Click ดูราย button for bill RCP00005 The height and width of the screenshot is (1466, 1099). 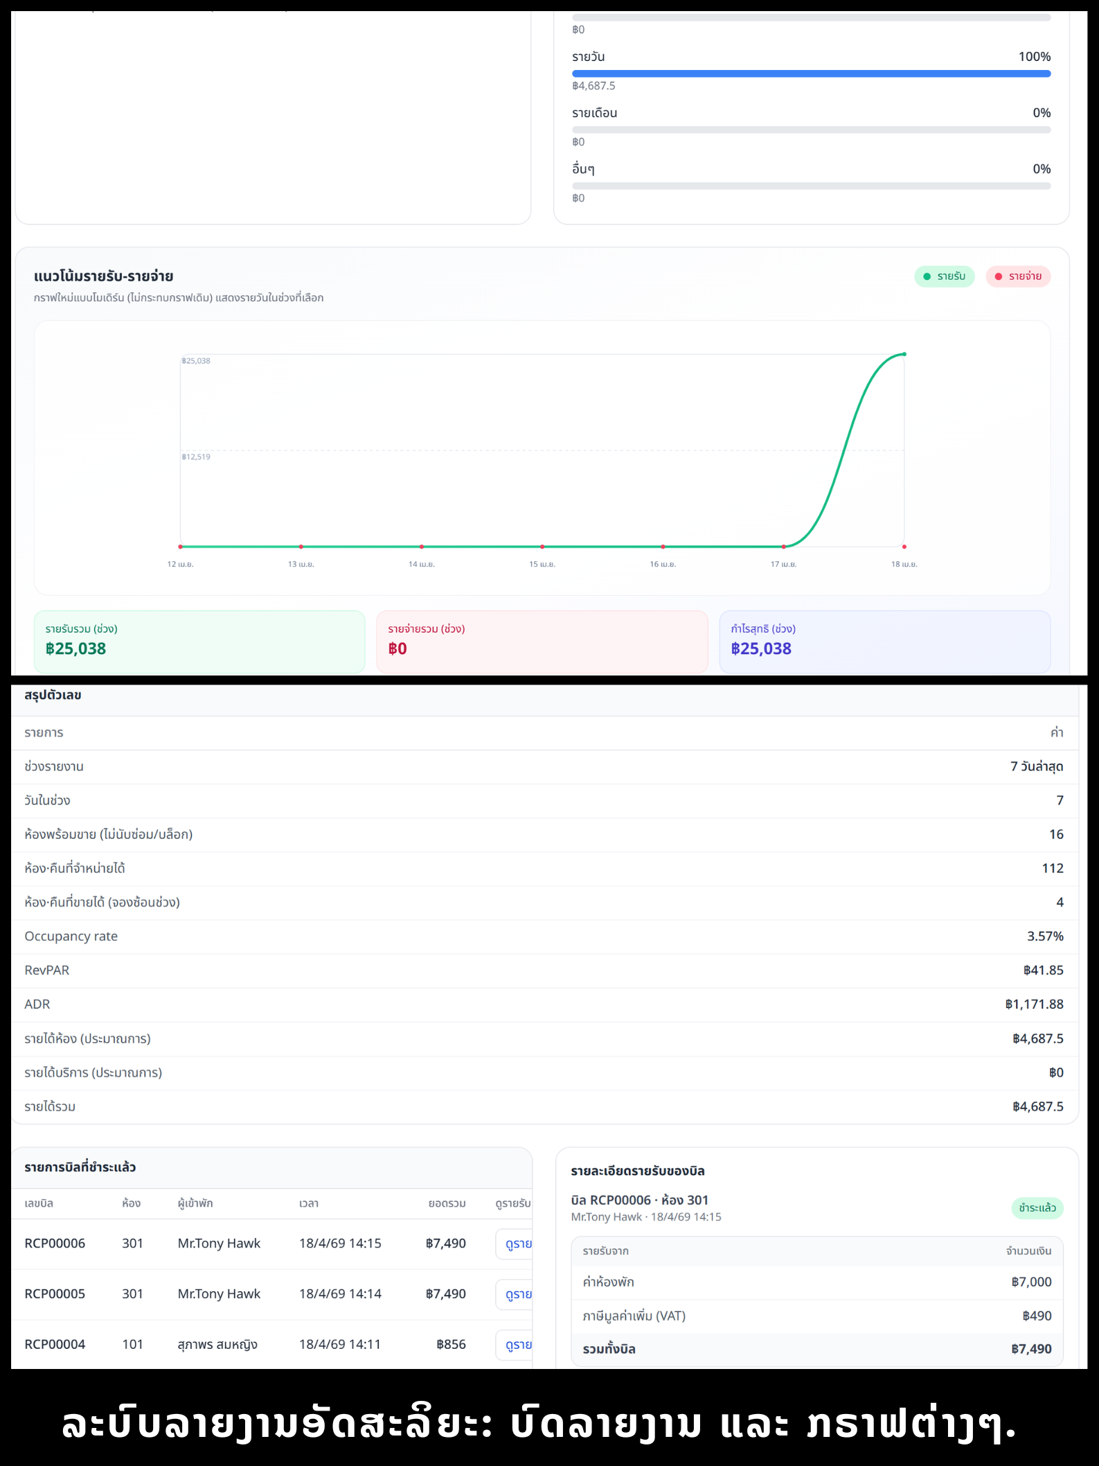coord(515,1294)
